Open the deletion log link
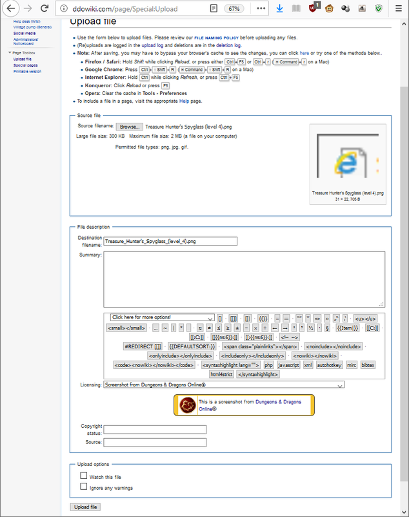This screenshot has width=409, height=517. tap(228, 45)
